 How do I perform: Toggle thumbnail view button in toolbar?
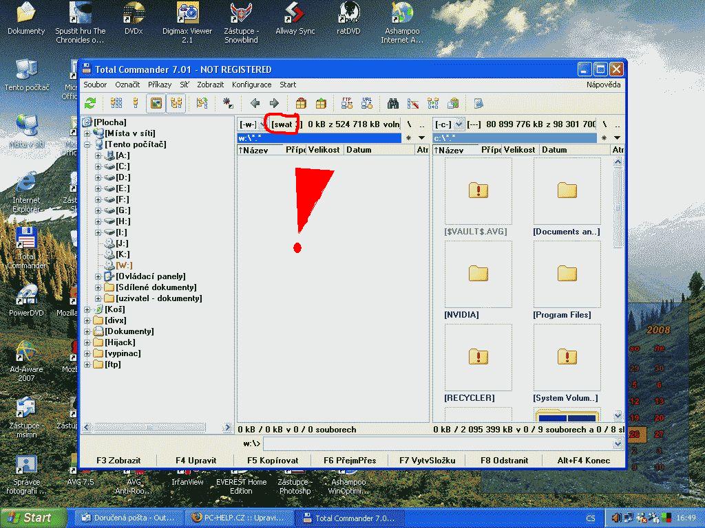[x=156, y=103]
